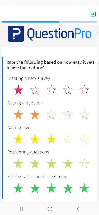
Task: Select fifth star for Adding logic
Action: tap(84, 139)
